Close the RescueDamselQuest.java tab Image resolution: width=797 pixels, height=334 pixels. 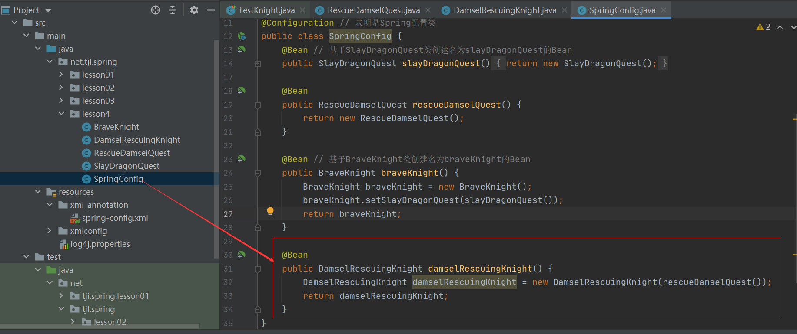point(428,10)
